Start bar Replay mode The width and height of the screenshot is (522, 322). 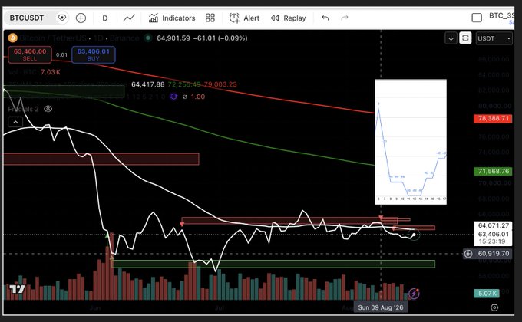[289, 18]
